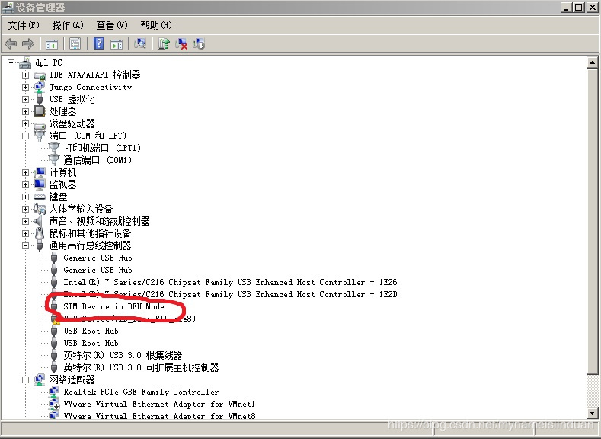Open the 操作(A) menu
The image size is (601, 439).
pyautogui.click(x=68, y=25)
